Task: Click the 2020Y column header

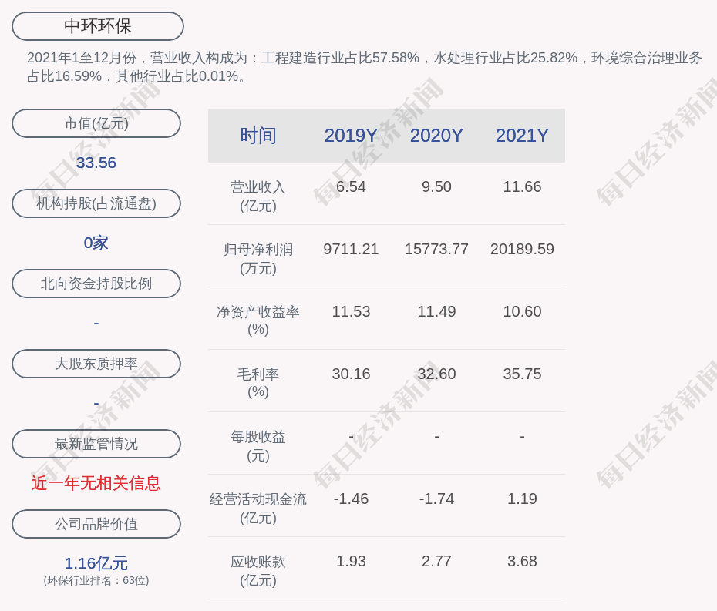Action: point(436,136)
